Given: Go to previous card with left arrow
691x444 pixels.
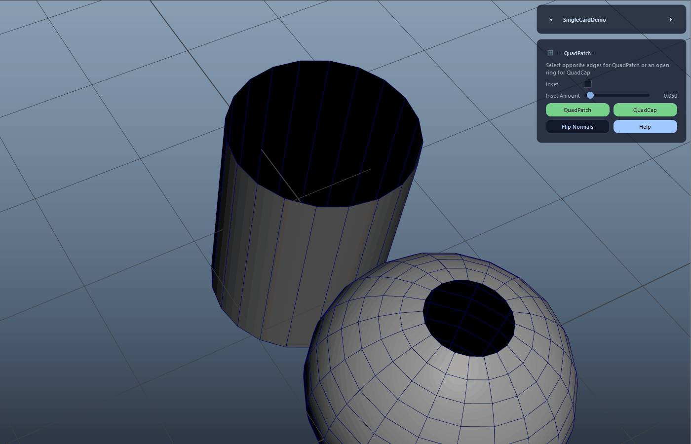Looking at the screenshot, I should 551,20.
